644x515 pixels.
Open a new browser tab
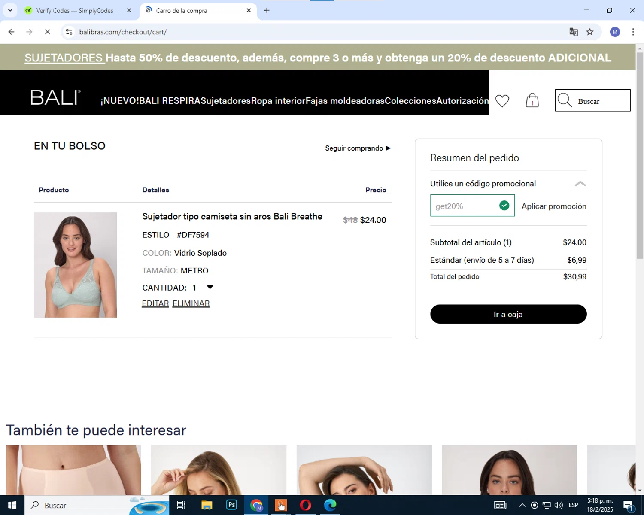coord(267,10)
